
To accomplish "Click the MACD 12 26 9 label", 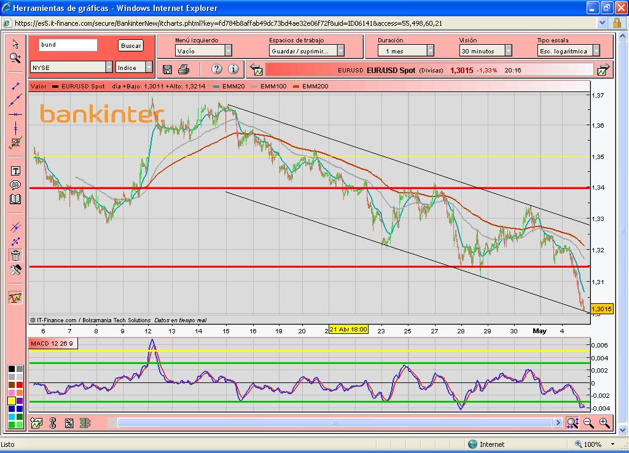I will [52, 343].
